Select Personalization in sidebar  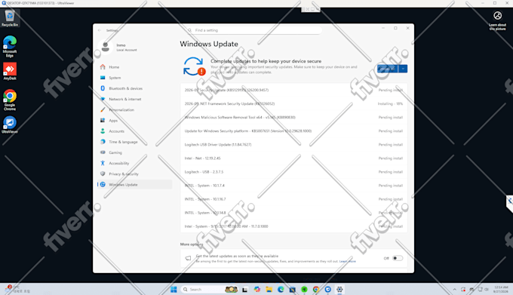pos(134,110)
